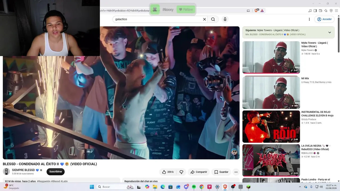This screenshot has width=340, height=191.
Task: Open SIEMPRE BLESSD channel avatar
Action: (6, 171)
